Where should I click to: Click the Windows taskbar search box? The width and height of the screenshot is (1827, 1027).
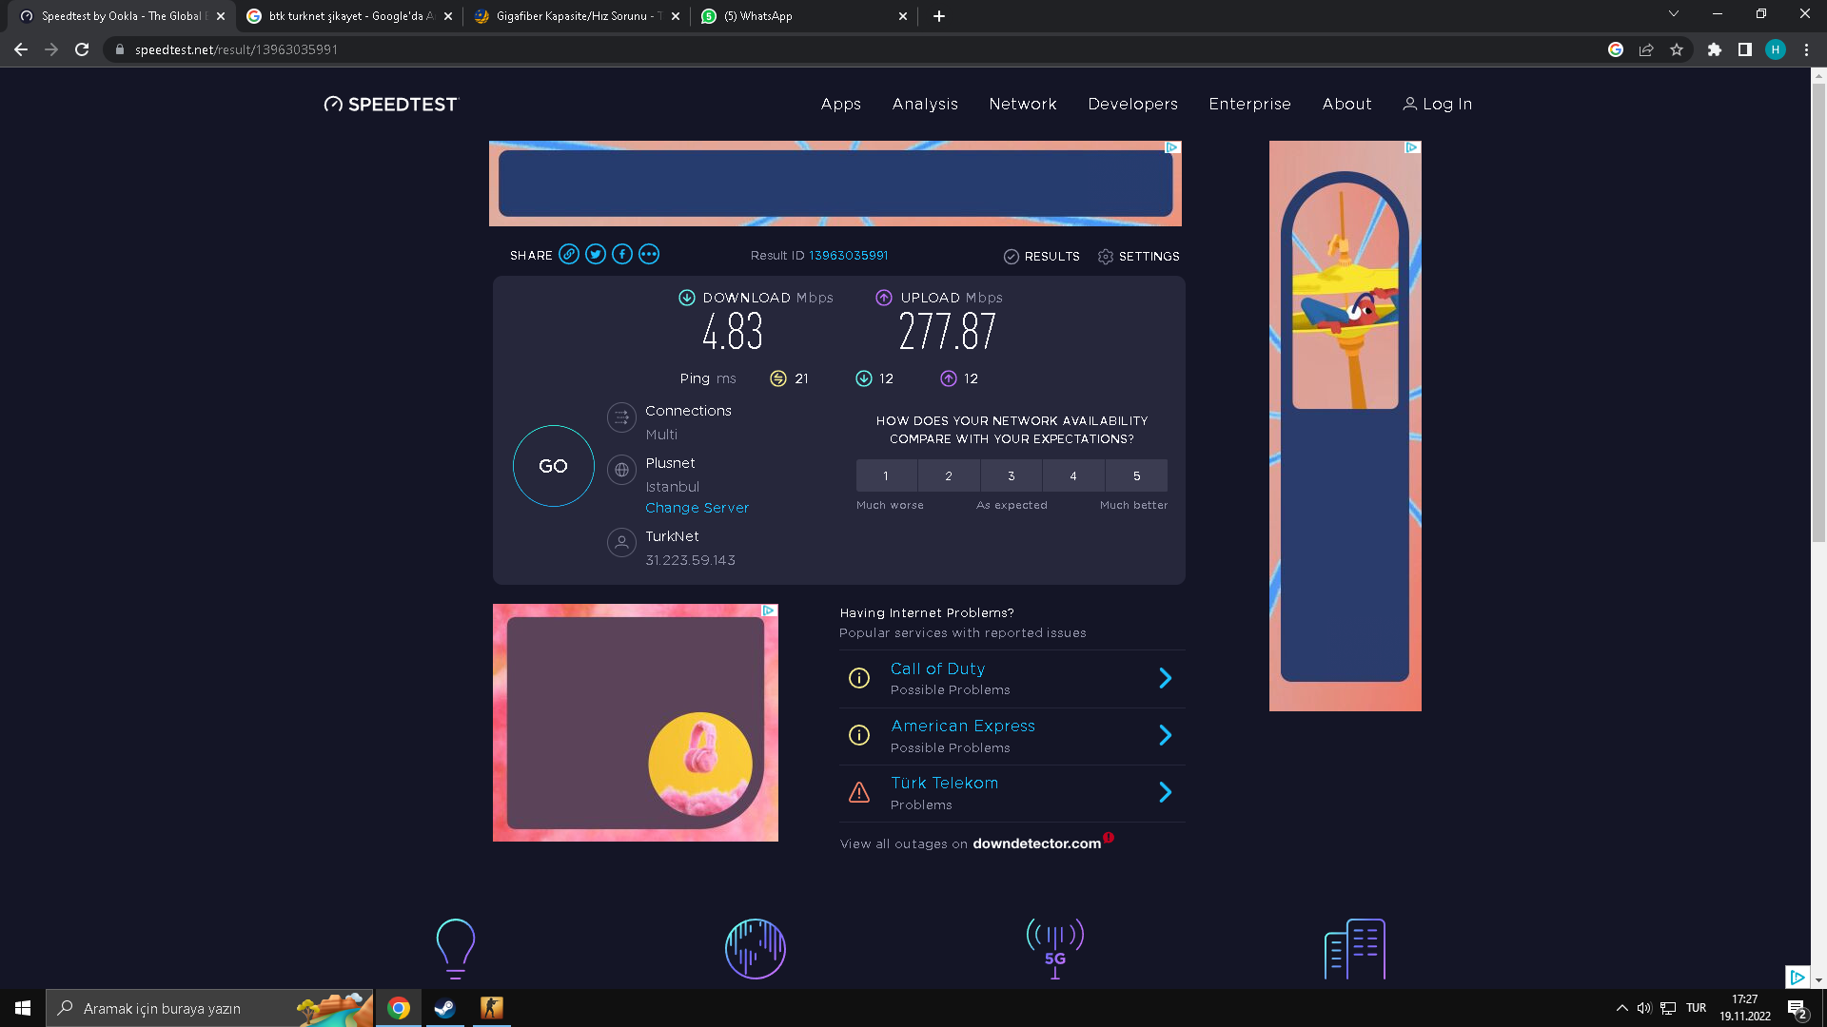209,1008
